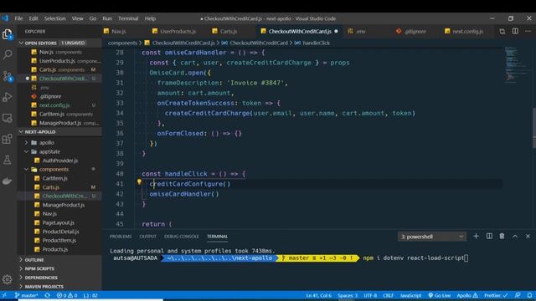Image resolution: width=536 pixels, height=301 pixels.
Task: Open errors and warnings count in status bar
Action: pyautogui.click(x=67, y=295)
